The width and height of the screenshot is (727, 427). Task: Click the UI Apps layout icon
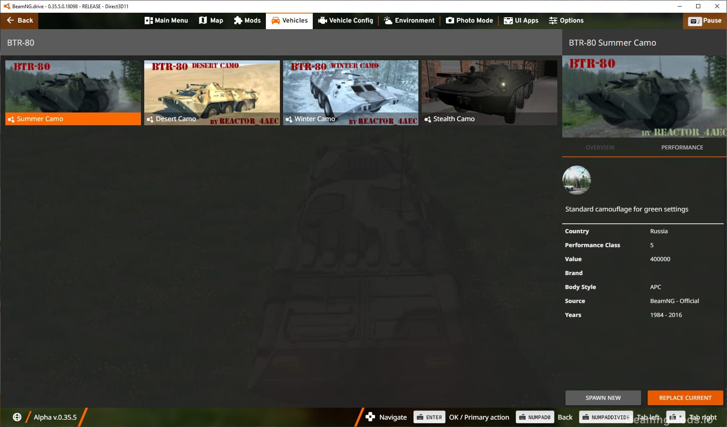pos(508,21)
